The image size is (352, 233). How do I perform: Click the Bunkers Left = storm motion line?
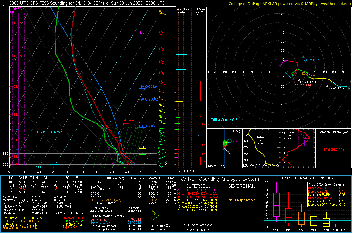(x=116, y=223)
